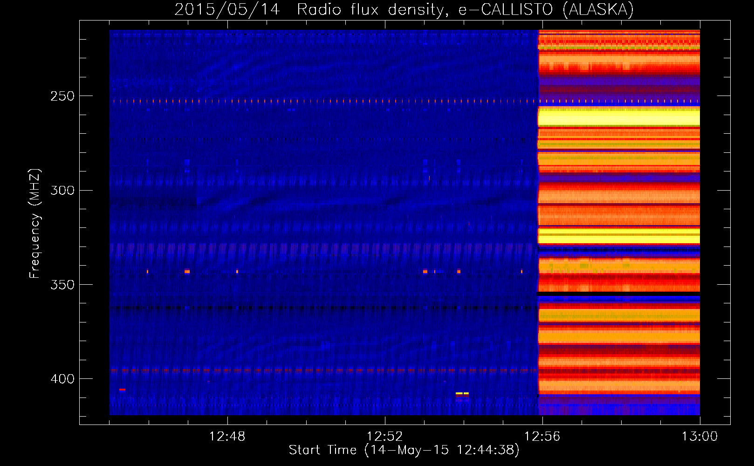Click the 12:56 time tick label

(542, 437)
